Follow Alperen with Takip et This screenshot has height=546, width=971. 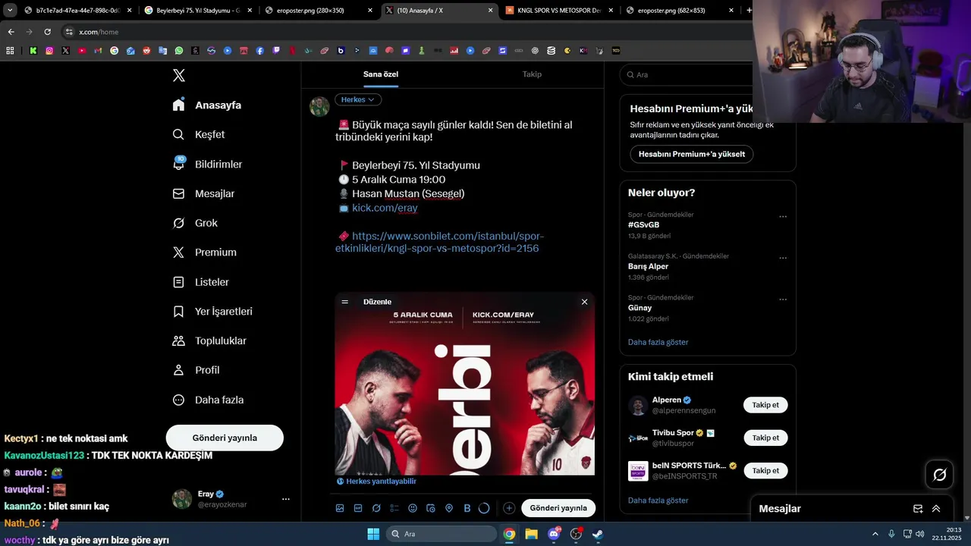765,405
